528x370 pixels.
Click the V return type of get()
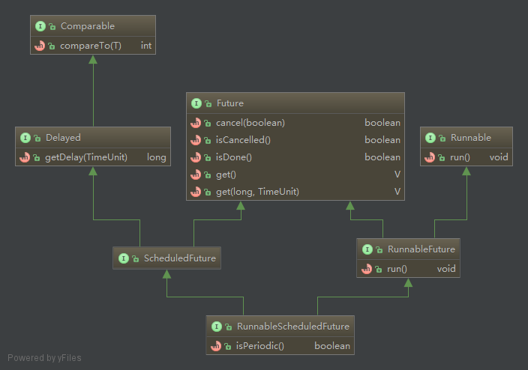click(x=397, y=175)
